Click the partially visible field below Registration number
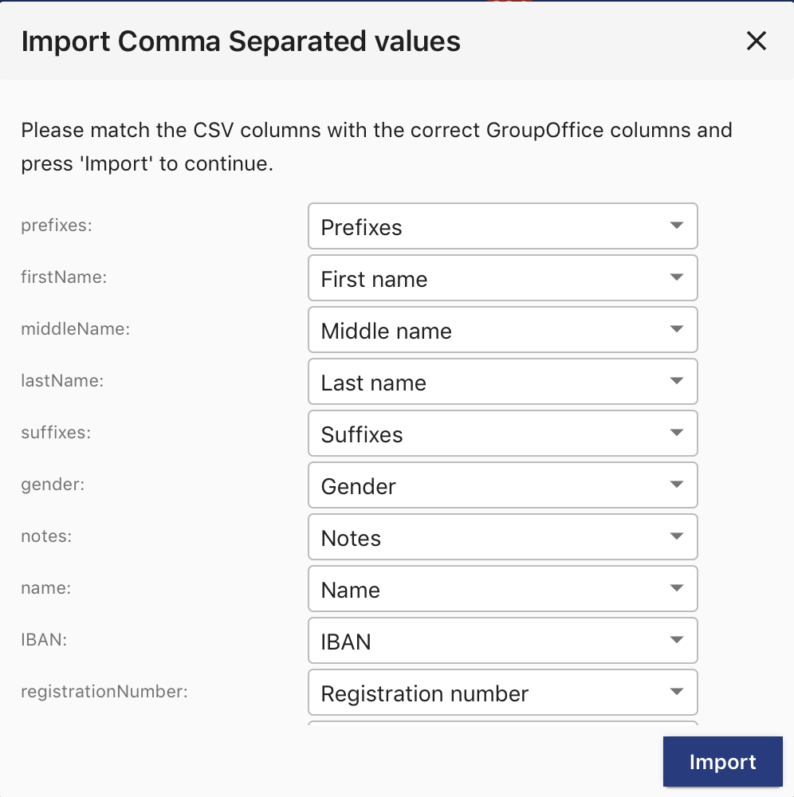This screenshot has height=797, width=794. click(x=503, y=724)
